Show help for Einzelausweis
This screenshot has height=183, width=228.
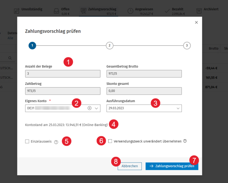click(x=56, y=142)
